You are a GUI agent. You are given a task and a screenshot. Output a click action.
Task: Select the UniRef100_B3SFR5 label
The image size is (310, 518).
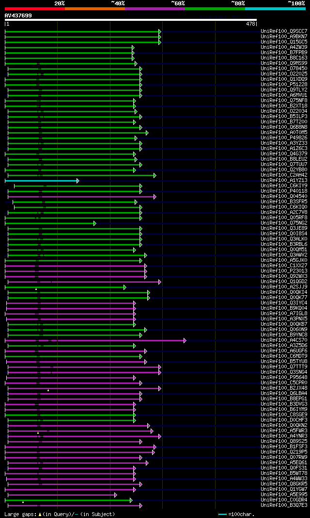284,202
